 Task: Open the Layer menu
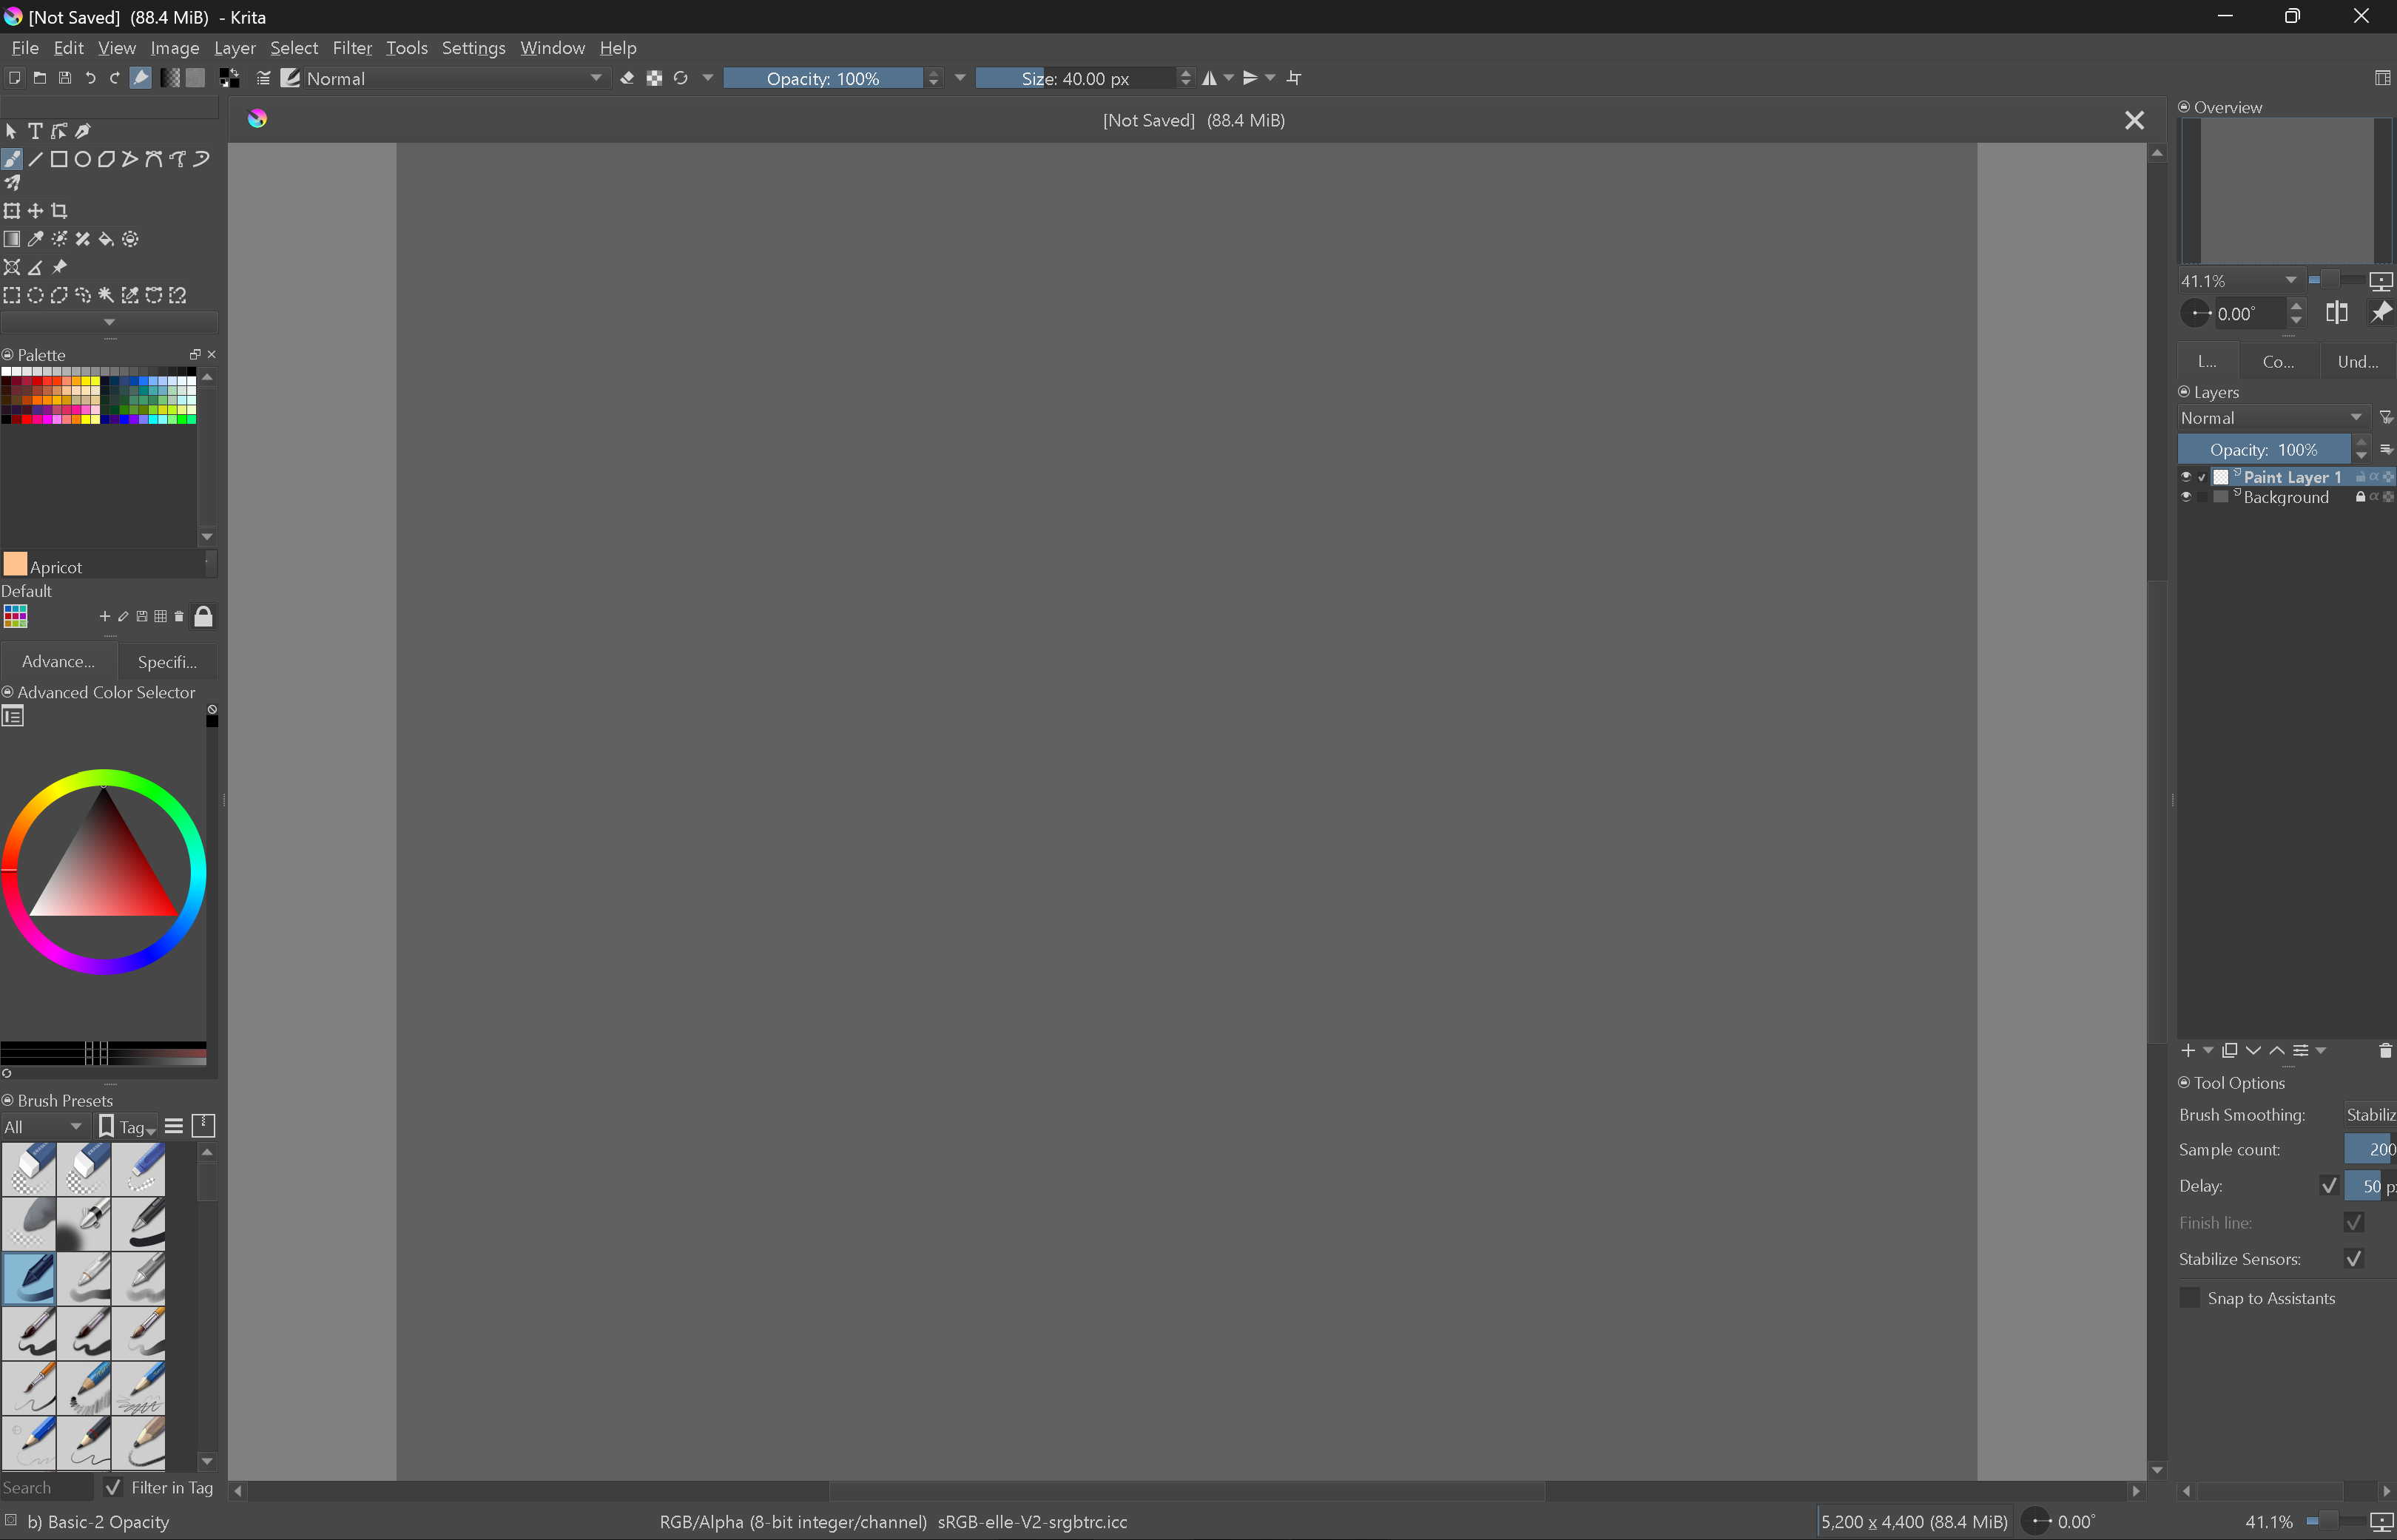point(235,48)
